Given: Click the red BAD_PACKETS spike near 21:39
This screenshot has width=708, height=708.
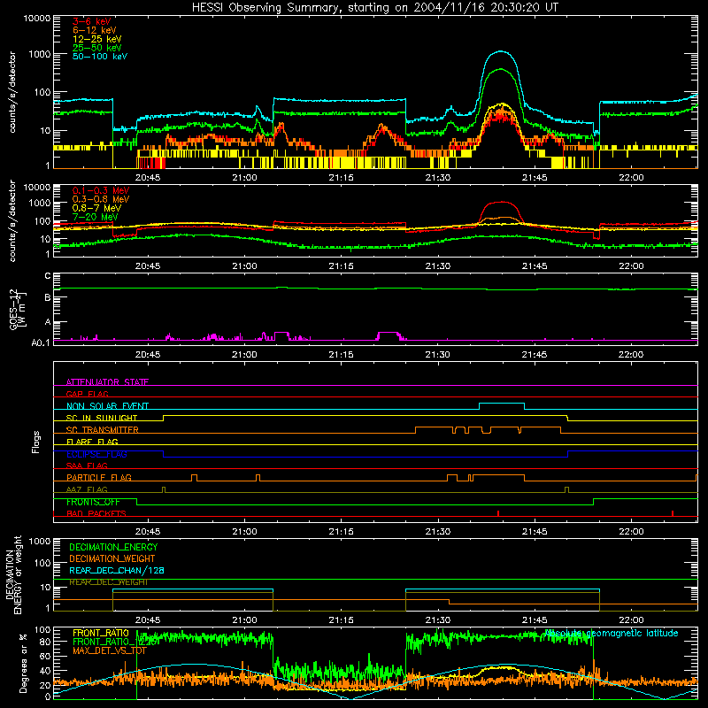Looking at the screenshot, I should (x=498, y=513).
